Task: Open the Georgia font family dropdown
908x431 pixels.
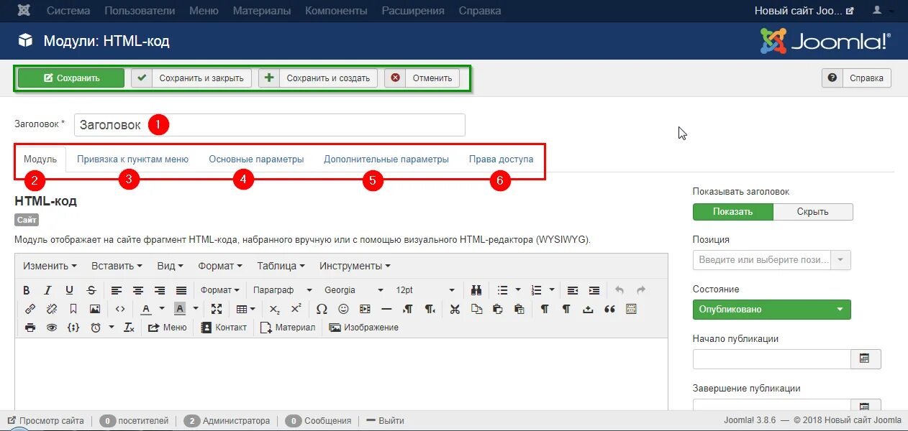Action: [354, 290]
